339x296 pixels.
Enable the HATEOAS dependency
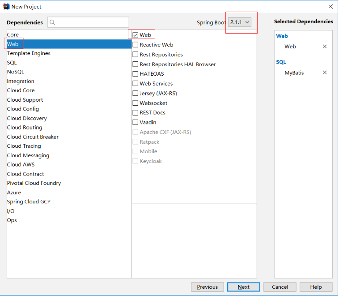[x=136, y=74]
